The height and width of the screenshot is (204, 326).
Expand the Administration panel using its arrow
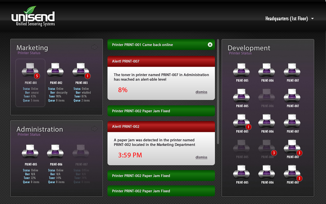pyautogui.click(x=95, y=129)
